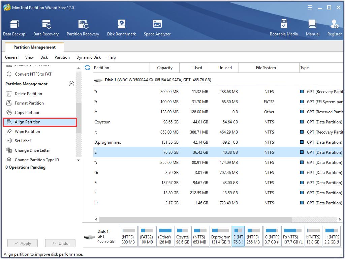This screenshot has height=259, width=345.
Task: Click the F:(NTFS) 137.7 GB block
Action: pyautogui.click(x=293, y=236)
